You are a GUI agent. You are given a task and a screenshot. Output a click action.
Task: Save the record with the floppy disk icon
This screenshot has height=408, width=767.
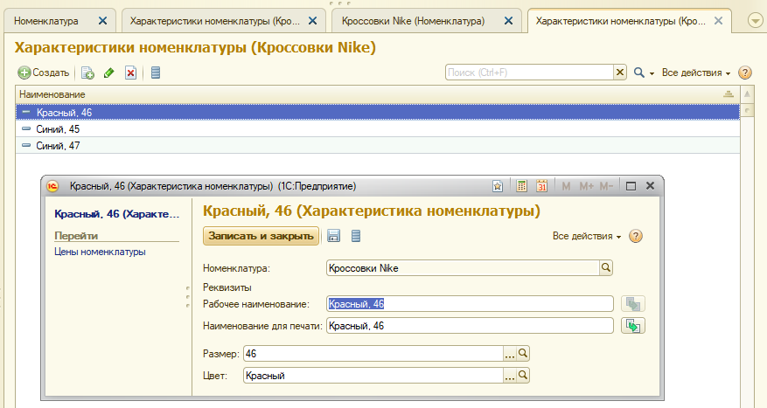pos(333,236)
